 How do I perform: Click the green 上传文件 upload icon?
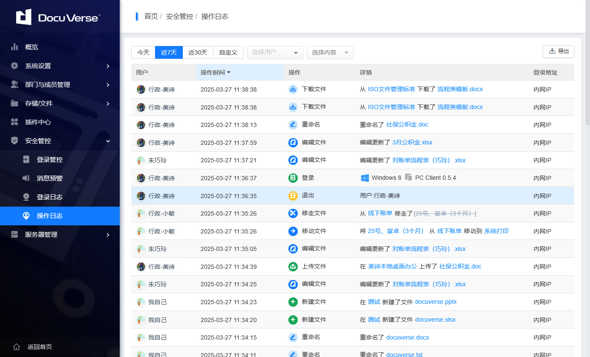[x=293, y=266]
